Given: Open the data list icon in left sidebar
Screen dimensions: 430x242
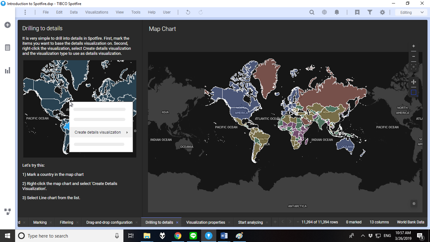Looking at the screenshot, I should pyautogui.click(x=8, y=48).
